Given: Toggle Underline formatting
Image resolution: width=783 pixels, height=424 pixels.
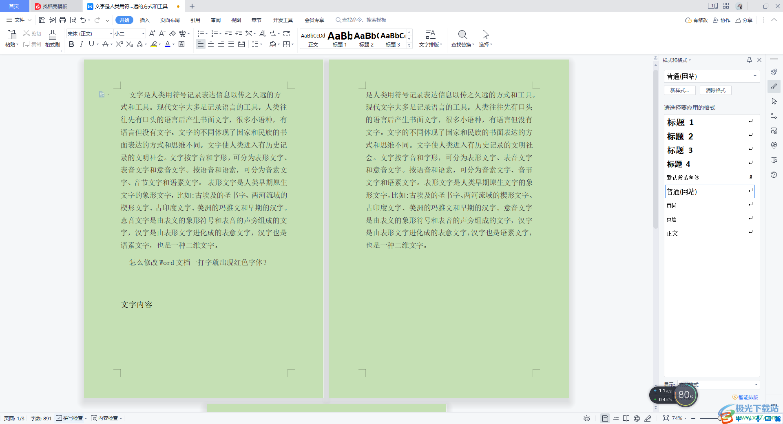Looking at the screenshot, I should [91, 44].
